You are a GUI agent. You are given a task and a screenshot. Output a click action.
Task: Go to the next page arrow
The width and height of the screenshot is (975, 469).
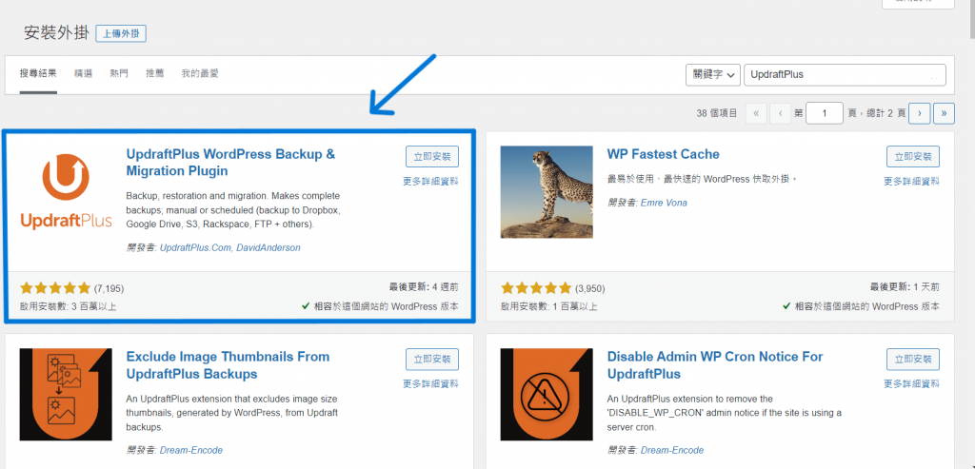tap(919, 113)
